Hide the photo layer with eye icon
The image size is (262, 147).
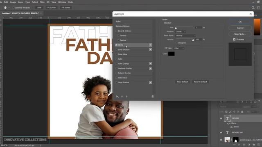tap(221, 140)
